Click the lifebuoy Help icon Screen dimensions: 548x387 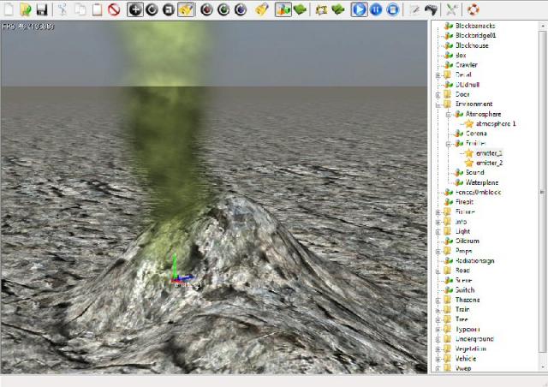tap(474, 9)
